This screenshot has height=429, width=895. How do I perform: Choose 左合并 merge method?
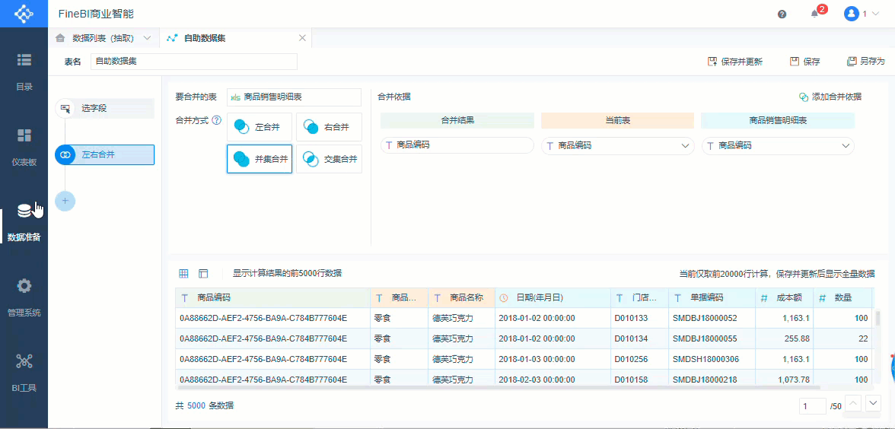pyautogui.click(x=259, y=127)
